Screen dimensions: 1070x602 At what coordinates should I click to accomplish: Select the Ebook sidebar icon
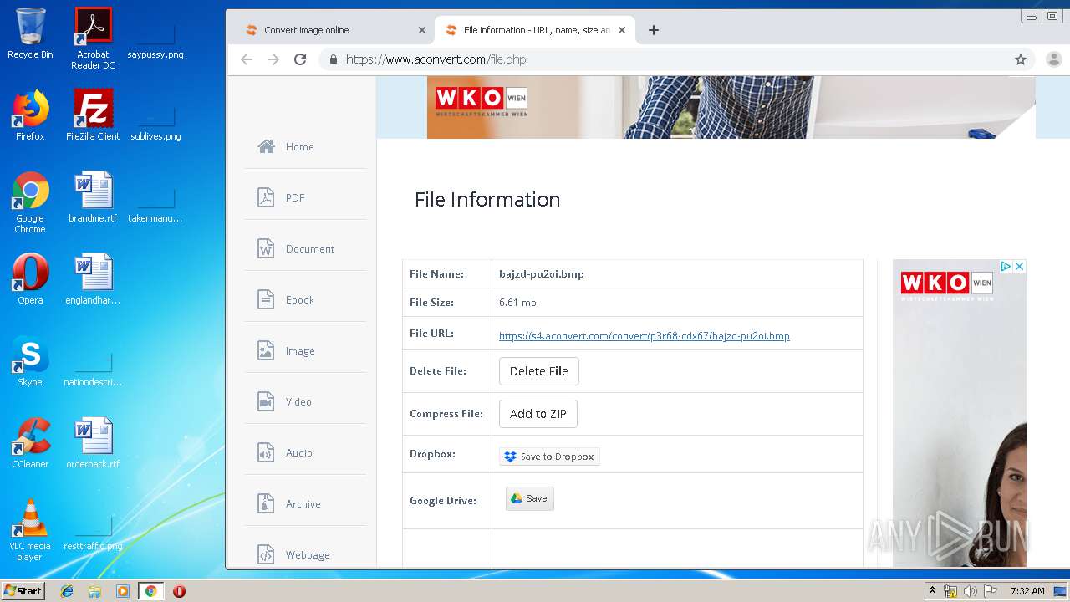pyautogui.click(x=266, y=299)
